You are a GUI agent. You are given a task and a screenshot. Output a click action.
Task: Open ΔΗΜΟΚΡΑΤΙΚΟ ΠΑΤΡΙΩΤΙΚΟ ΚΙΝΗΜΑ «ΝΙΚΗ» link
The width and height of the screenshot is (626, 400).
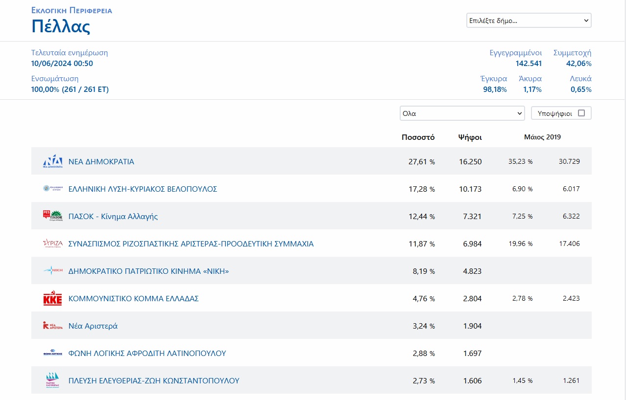tap(149, 271)
